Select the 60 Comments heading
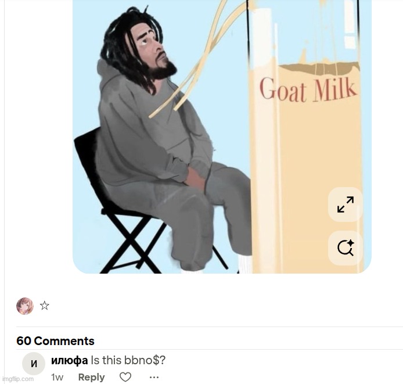The image size is (403, 384). (55, 341)
